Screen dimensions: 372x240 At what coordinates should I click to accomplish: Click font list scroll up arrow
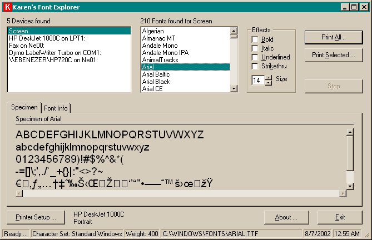tap(234, 31)
